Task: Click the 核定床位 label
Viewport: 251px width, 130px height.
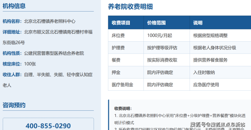Action: point(12,64)
